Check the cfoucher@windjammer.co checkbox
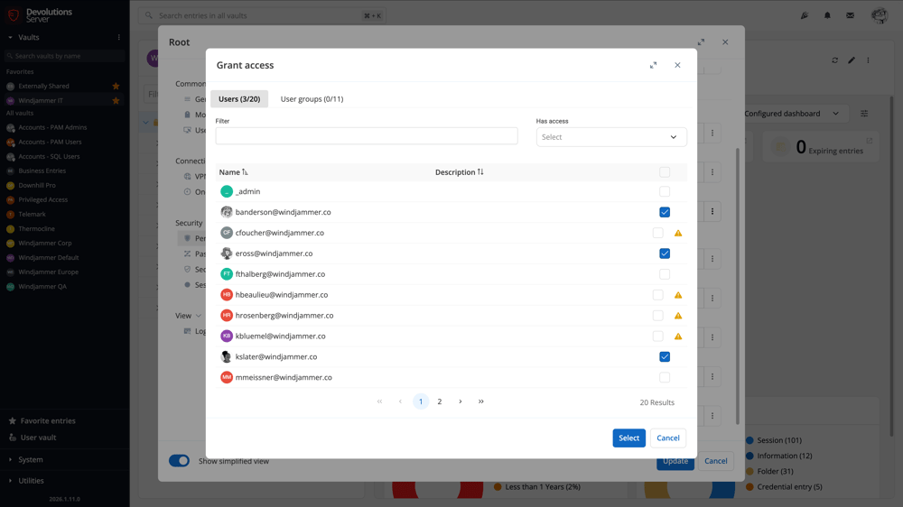The width and height of the screenshot is (903, 507). pos(657,233)
